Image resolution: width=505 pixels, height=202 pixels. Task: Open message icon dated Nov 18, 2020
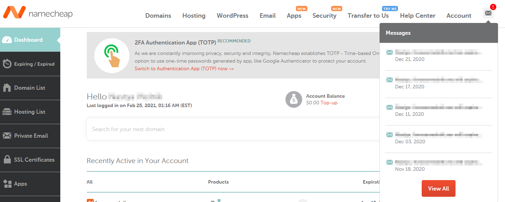390,162
